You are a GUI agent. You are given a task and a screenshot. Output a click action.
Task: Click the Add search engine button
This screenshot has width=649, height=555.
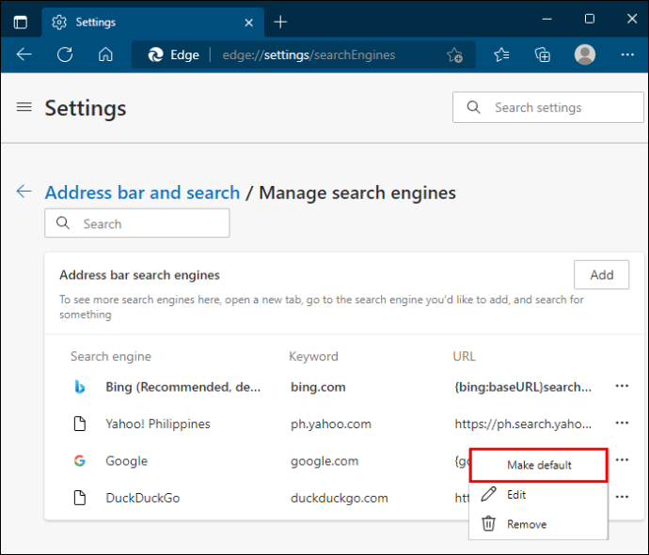[601, 275]
